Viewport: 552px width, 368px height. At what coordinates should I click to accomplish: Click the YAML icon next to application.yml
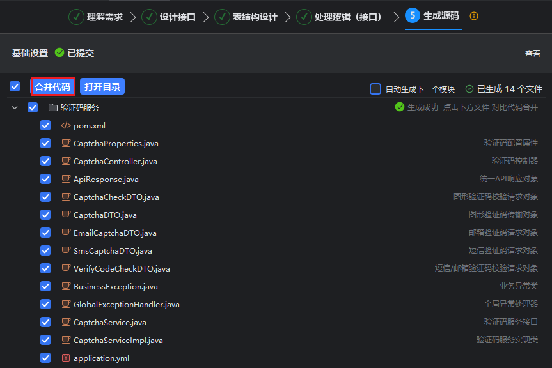(65, 358)
